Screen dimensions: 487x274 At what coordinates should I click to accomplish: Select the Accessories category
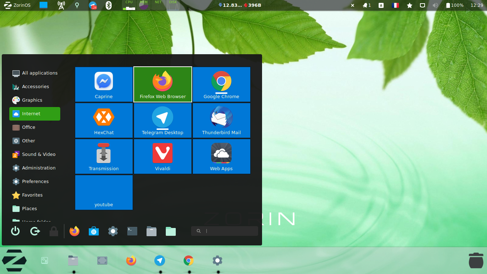point(35,87)
